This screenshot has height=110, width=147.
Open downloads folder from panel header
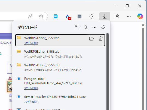pos(77,27)
